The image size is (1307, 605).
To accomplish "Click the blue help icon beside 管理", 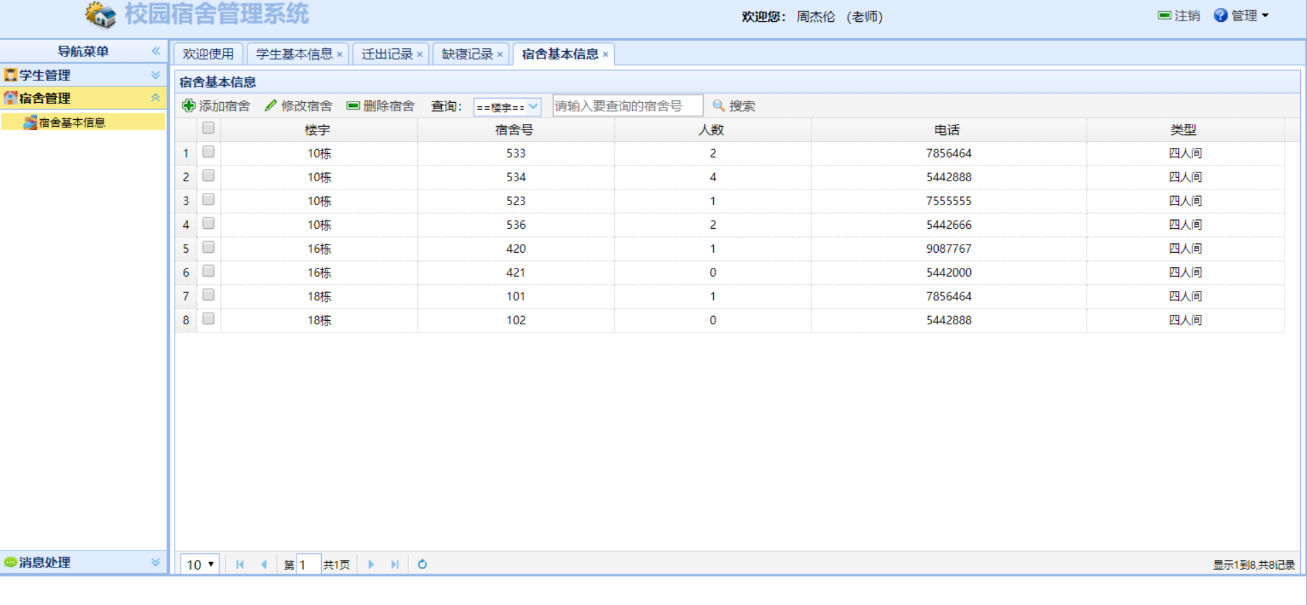I will pyautogui.click(x=1220, y=15).
